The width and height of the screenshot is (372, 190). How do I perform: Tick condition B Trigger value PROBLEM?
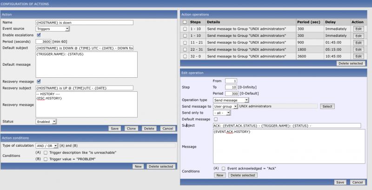point(45,159)
